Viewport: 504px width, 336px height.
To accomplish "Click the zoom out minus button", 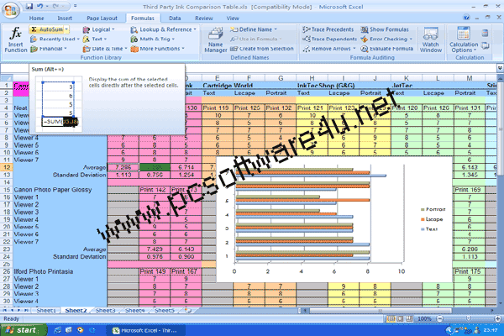I will [x=439, y=319].
